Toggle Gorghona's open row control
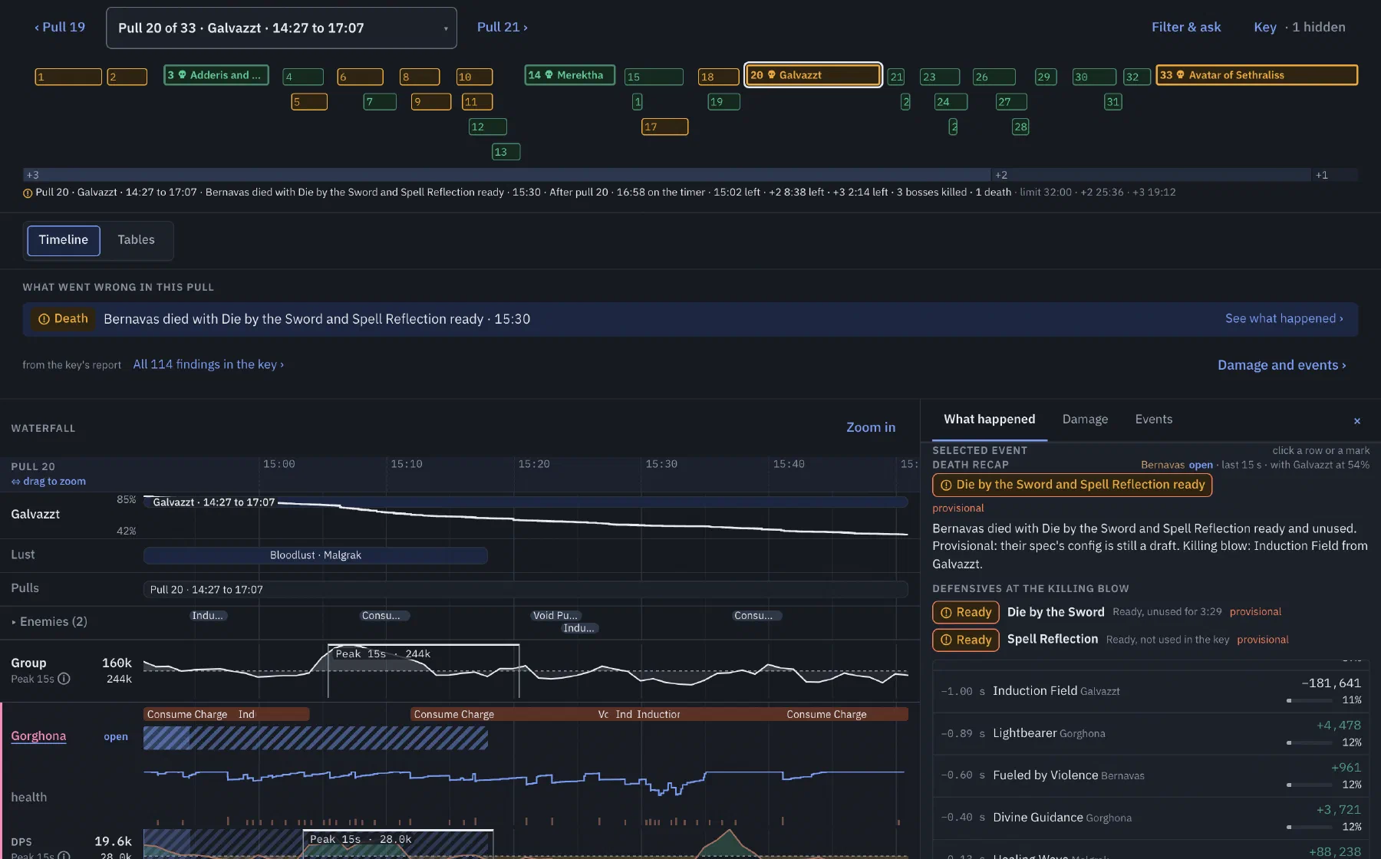The width and height of the screenshot is (1381, 859). (116, 737)
